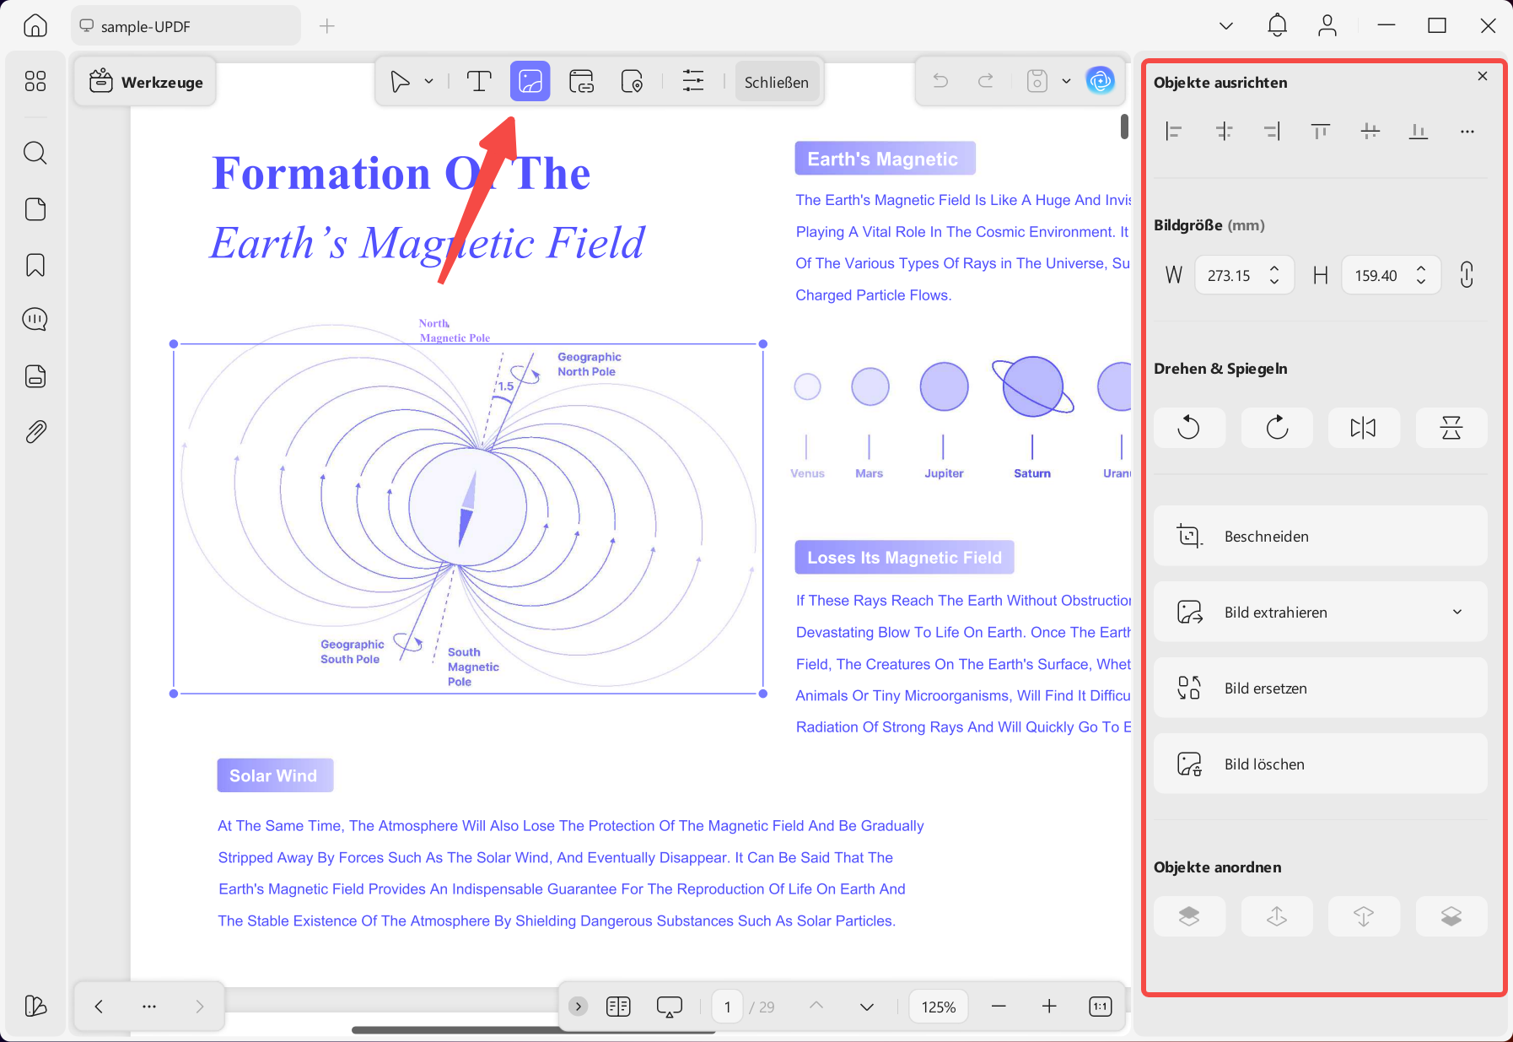Select the link edit tool

[581, 82]
